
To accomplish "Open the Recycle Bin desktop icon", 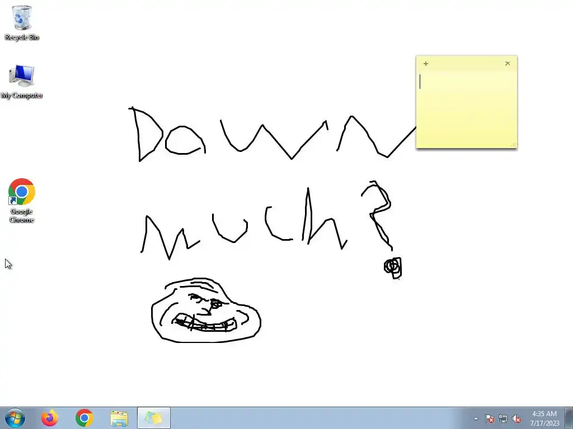I will [x=22, y=22].
